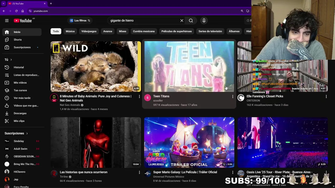Open Bring Me The Ho... subscription channel
This screenshot has width=335, height=188.
point(22,164)
